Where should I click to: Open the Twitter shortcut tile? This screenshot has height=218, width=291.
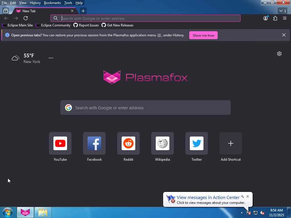(197, 146)
